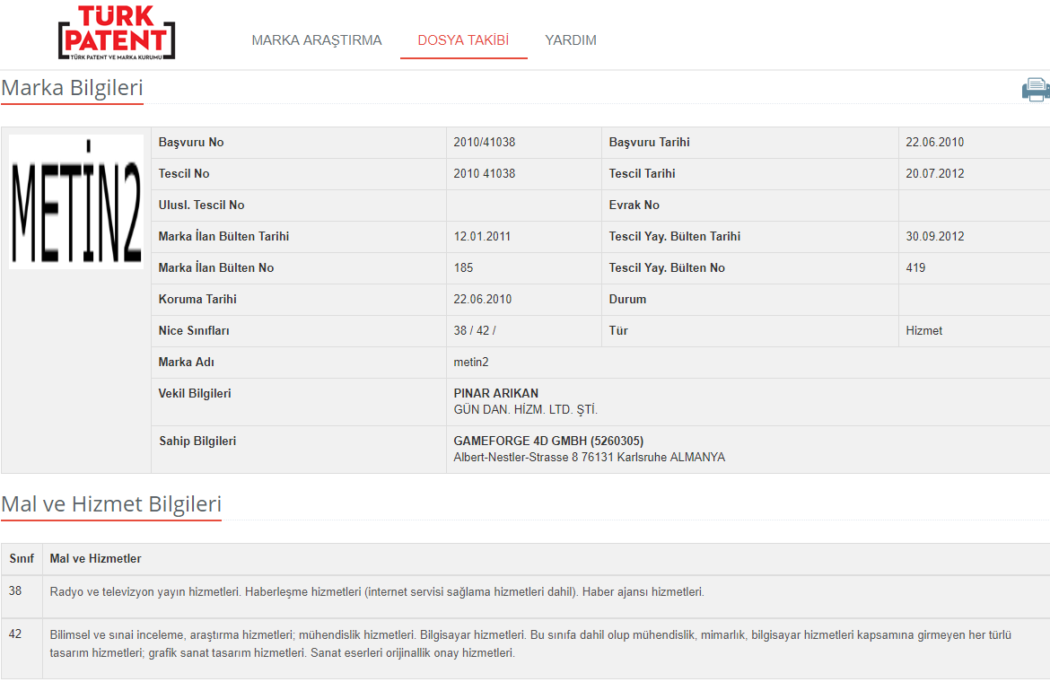Click the Ulusl. Tescil No label

click(201, 205)
